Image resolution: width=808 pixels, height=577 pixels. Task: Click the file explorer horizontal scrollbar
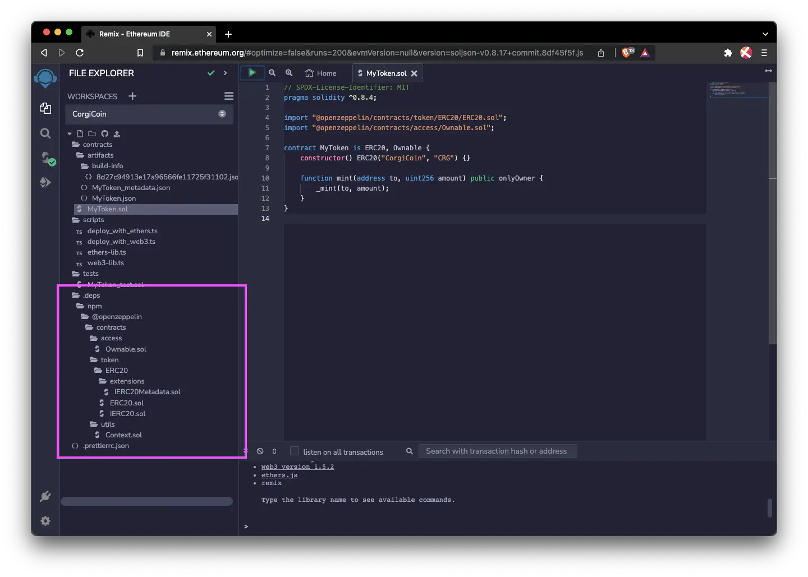pyautogui.click(x=146, y=501)
